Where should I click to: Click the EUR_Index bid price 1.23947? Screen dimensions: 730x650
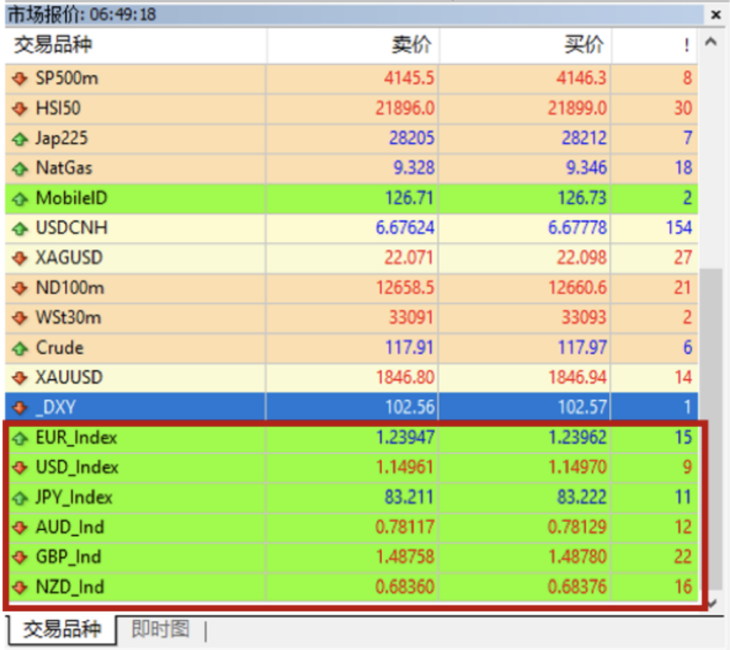coord(405,437)
